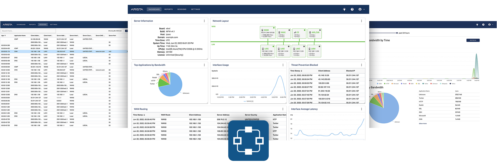497x166 pixels.
Task: Click Arista logo in the Sessions window
Action: [x=8, y=25]
